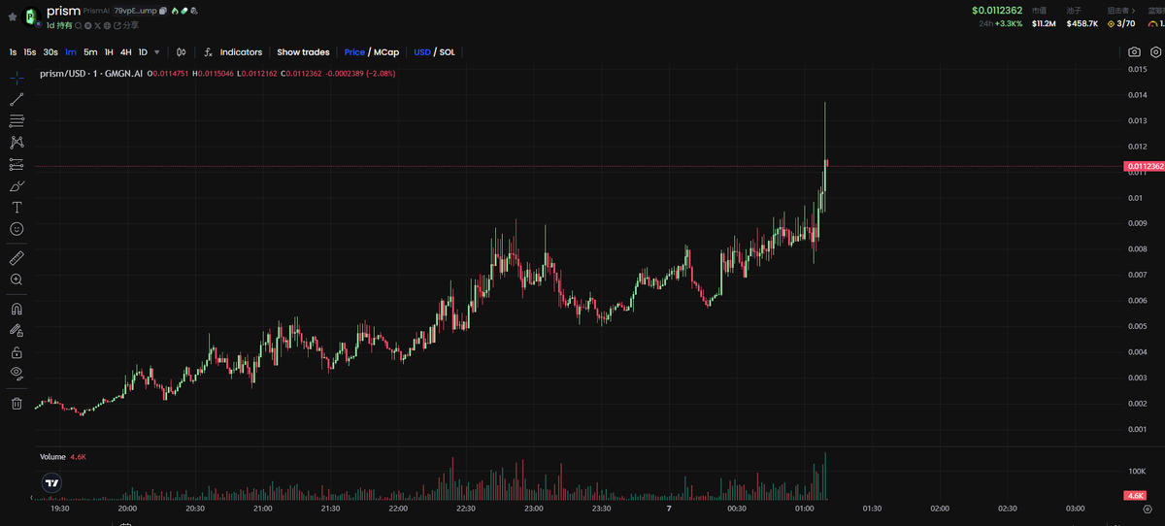Open the emoji icons tool
This screenshot has height=526, width=1165.
click(x=17, y=228)
